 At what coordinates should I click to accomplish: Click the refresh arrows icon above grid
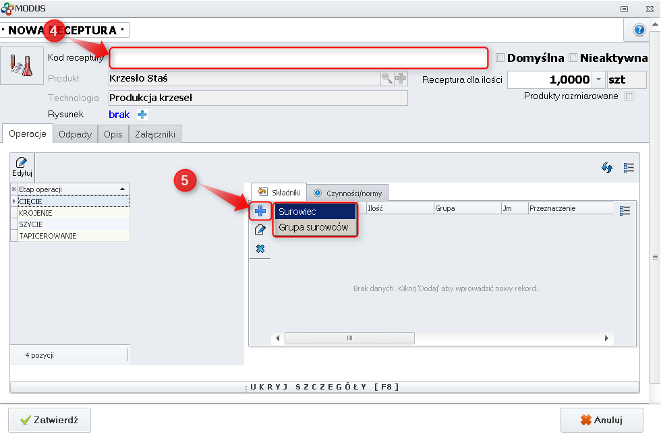point(606,168)
